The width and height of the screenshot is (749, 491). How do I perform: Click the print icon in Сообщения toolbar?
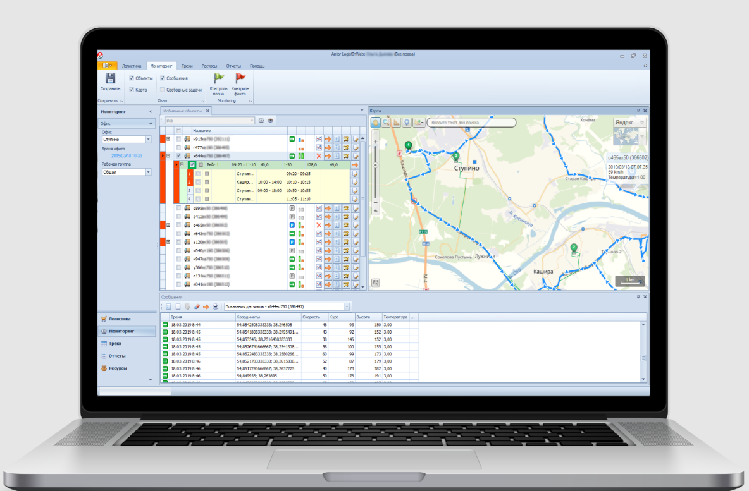pos(216,307)
